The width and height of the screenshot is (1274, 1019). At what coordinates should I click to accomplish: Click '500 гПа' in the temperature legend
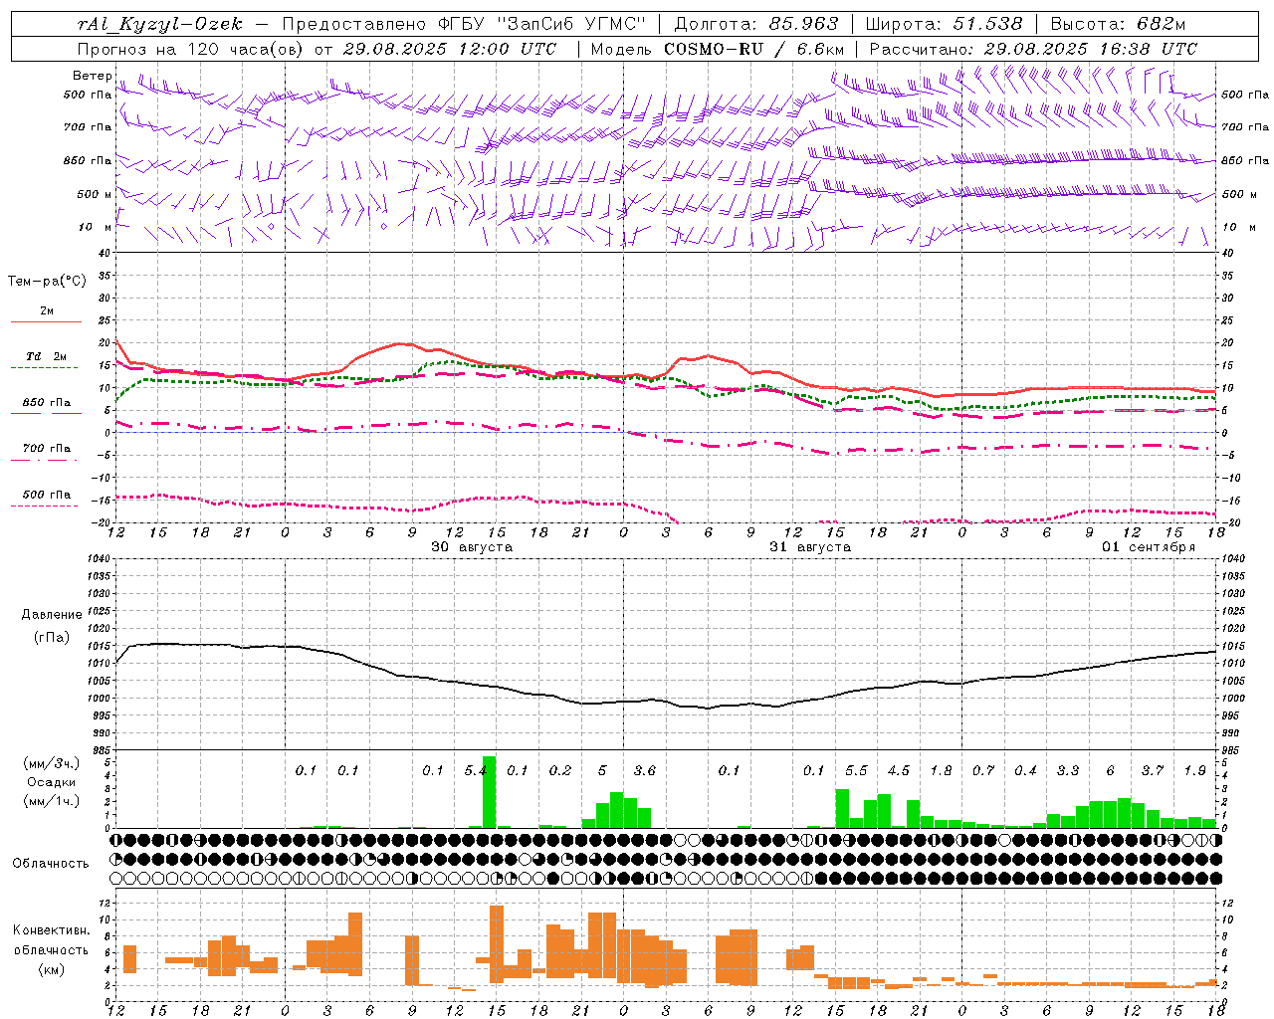click(x=47, y=495)
